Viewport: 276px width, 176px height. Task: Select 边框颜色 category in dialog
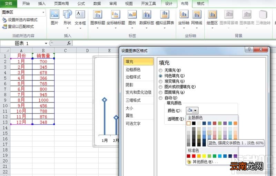click(x=139, y=70)
